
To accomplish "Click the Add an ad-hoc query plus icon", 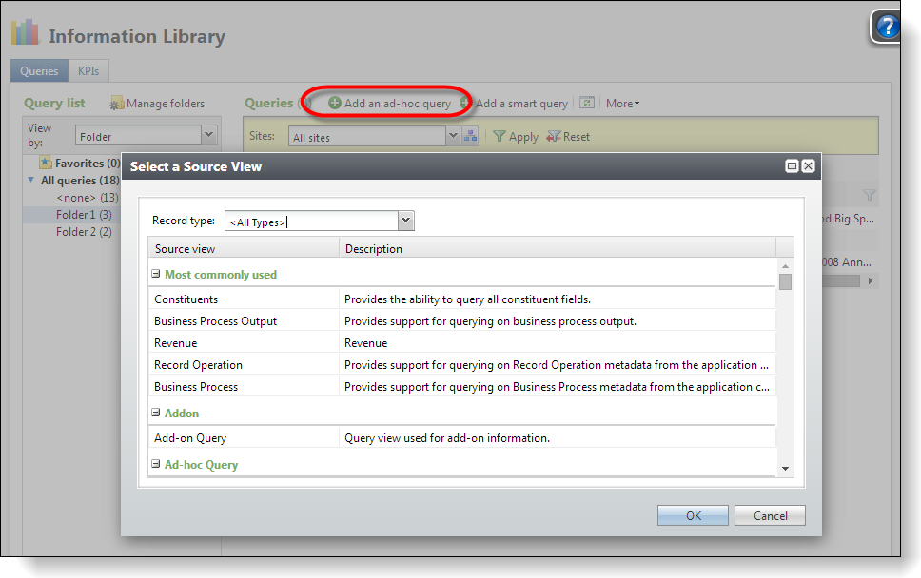I will pos(335,103).
